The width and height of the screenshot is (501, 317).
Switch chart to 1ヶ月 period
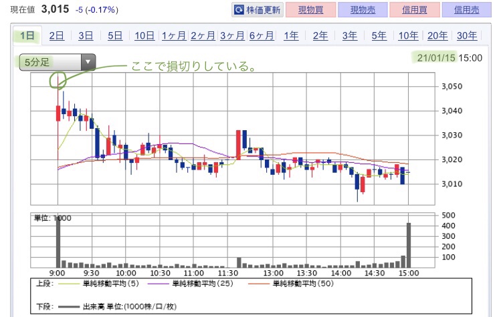[x=174, y=36]
